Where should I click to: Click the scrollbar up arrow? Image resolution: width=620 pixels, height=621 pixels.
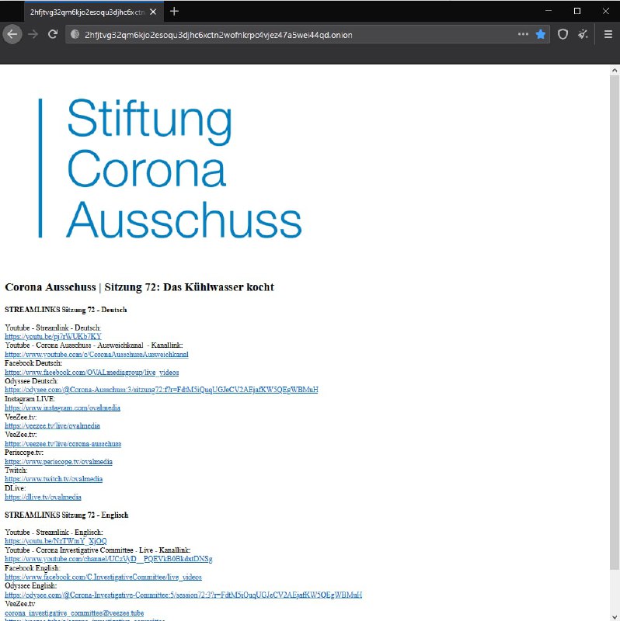tap(615, 71)
